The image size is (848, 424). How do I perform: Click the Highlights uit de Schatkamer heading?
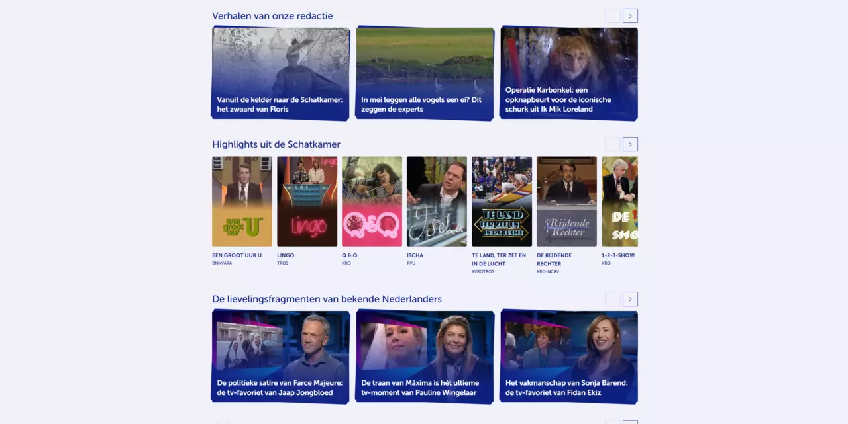276,144
